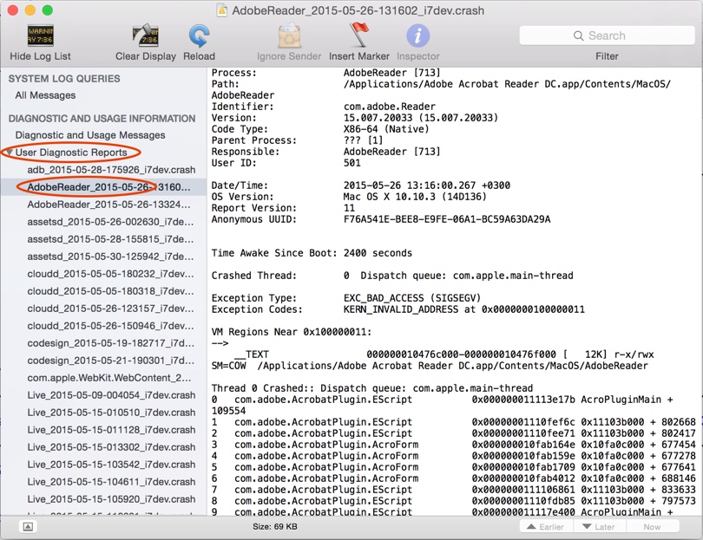
Task: Click the Size: 69 KB status text
Action: 275,527
